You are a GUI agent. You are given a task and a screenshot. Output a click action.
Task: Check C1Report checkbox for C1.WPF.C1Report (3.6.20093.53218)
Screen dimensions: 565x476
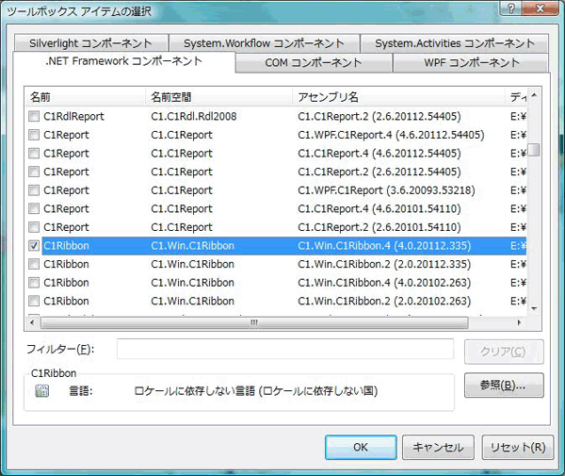[x=34, y=190]
